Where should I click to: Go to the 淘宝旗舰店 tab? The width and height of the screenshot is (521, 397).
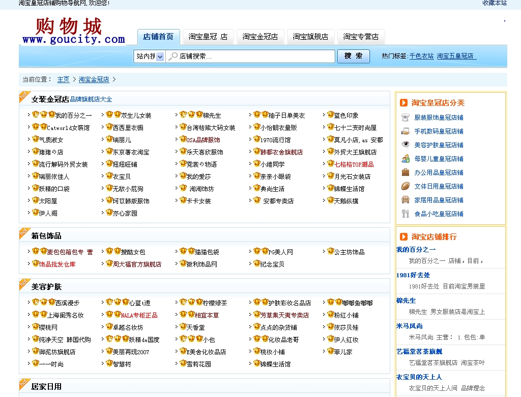(310, 37)
